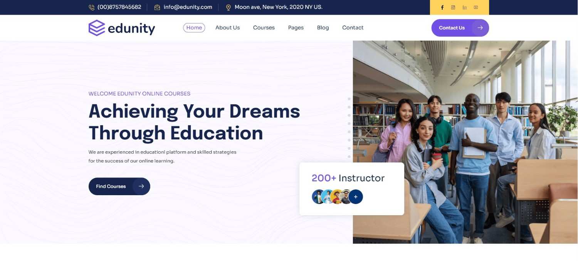Click the phone icon in the top bar
This screenshot has width=578, height=261.
(x=91, y=7)
